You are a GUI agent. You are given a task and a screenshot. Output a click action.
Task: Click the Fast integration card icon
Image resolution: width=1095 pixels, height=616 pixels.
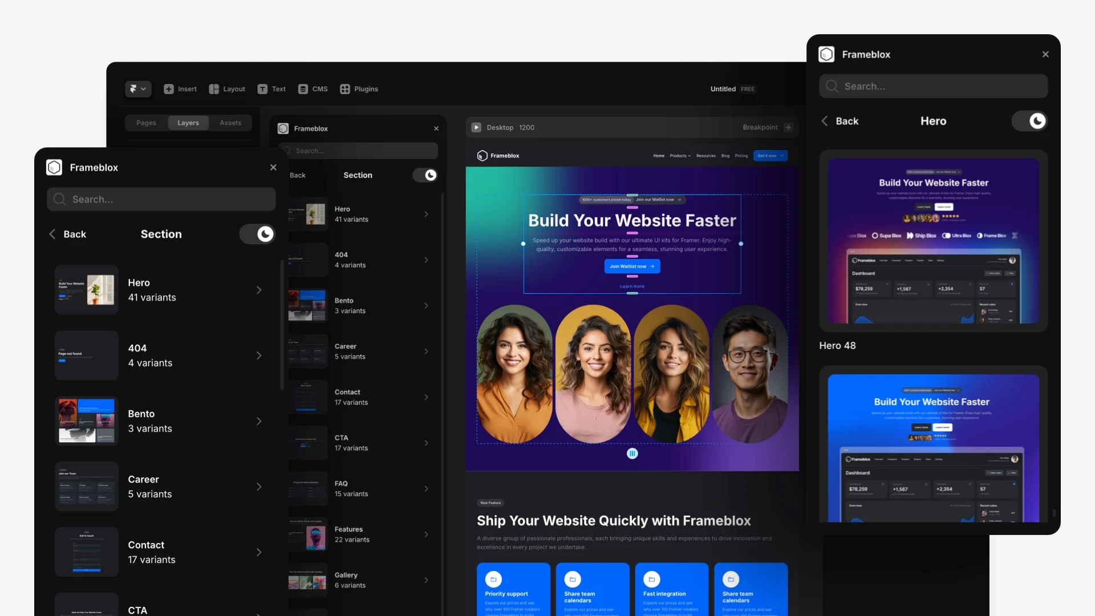(x=651, y=579)
